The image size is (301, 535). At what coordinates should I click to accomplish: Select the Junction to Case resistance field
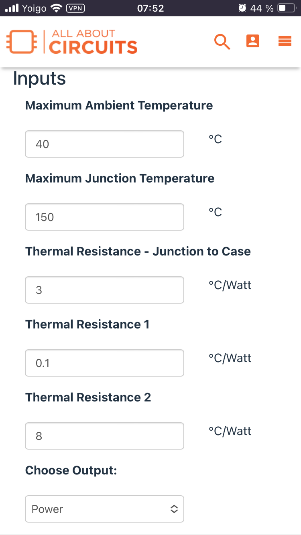tap(104, 290)
